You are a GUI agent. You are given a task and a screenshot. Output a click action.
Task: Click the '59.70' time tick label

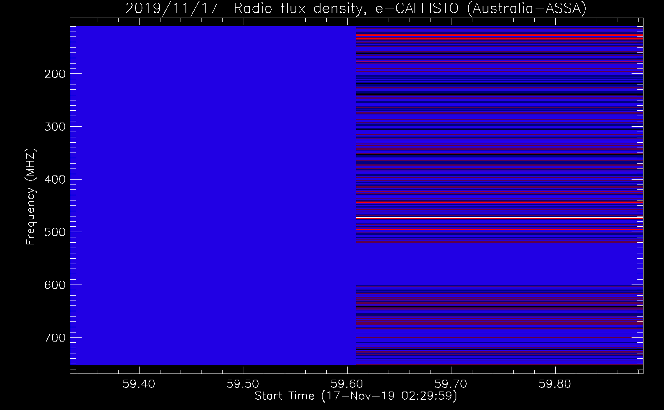(451, 384)
